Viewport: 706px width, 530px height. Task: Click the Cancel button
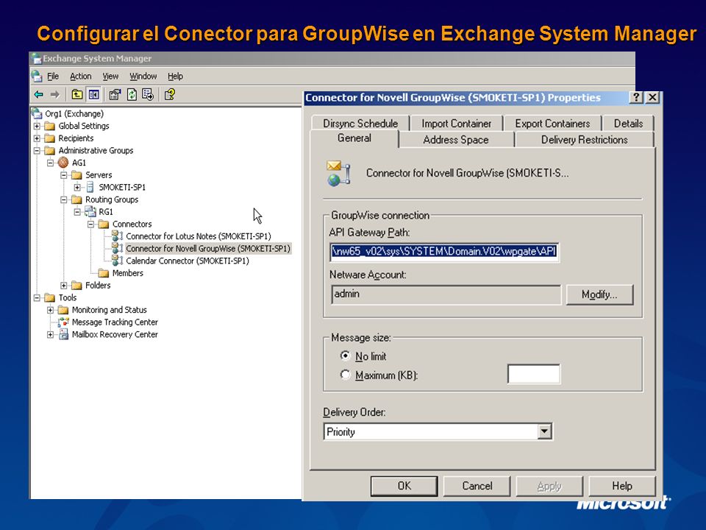pos(477,486)
